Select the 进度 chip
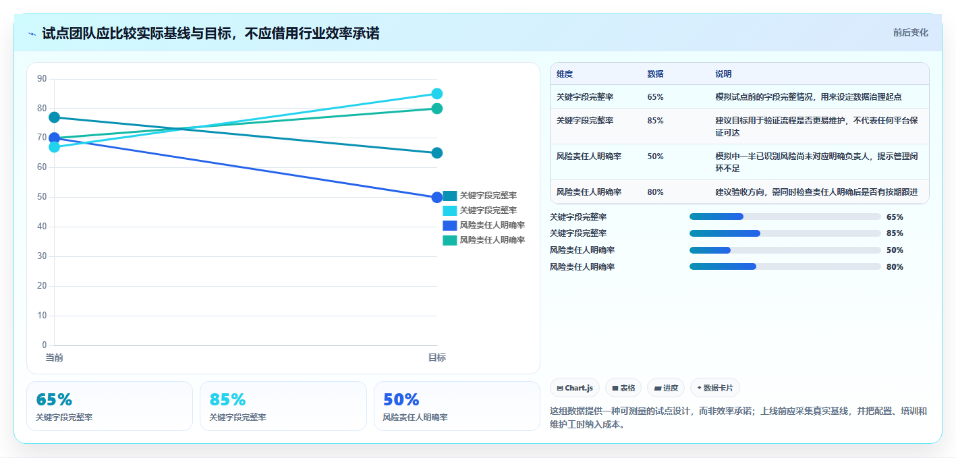Viewport: 956px width, 458px height. point(665,388)
